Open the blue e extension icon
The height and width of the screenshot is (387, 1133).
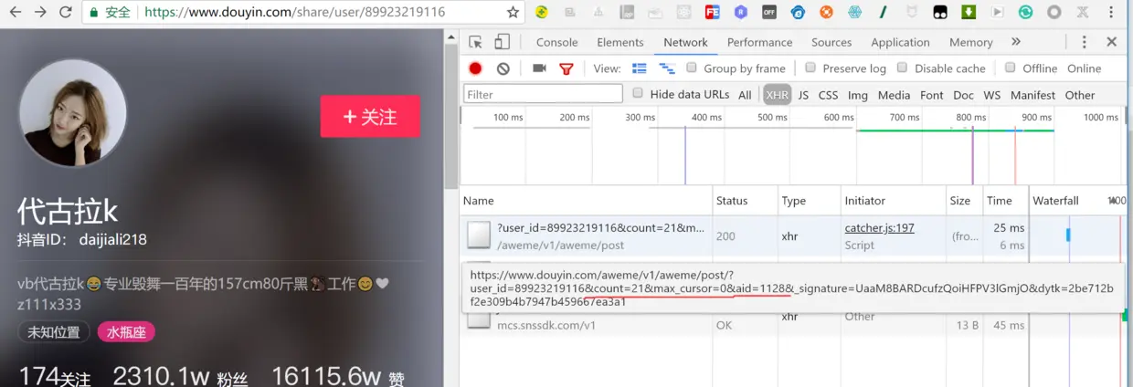click(798, 13)
